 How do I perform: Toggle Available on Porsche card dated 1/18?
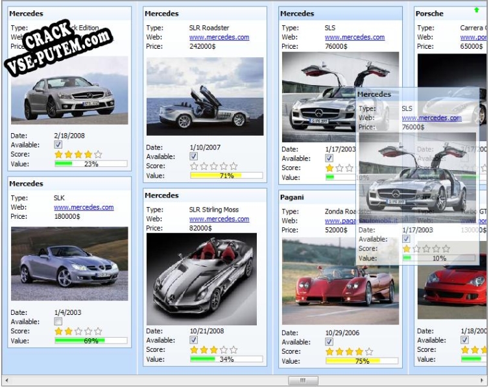(x=464, y=340)
